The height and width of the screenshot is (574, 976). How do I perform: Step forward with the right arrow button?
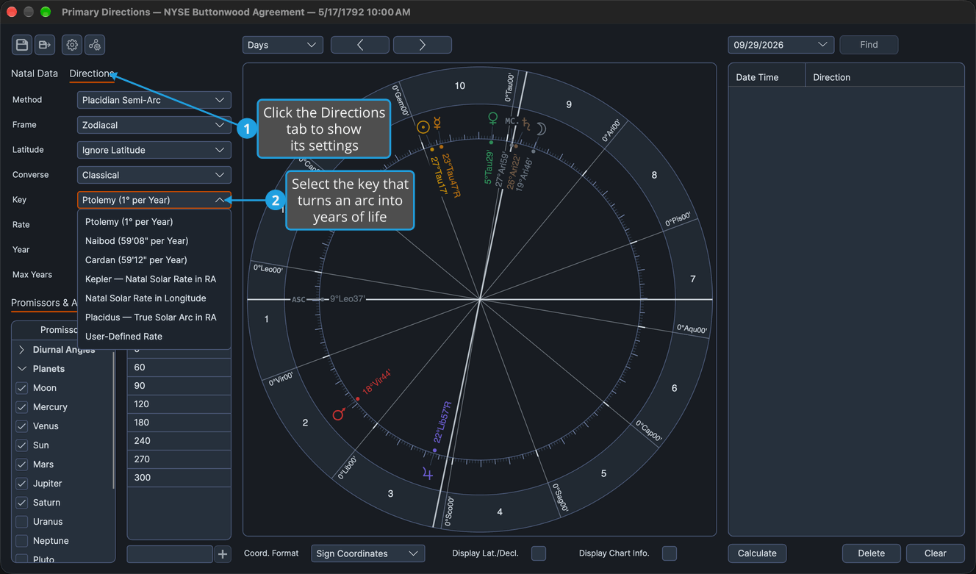coord(423,45)
